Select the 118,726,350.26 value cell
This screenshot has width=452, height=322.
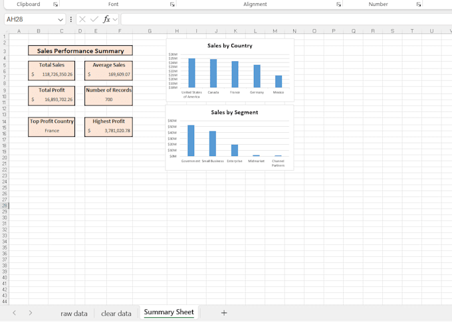(52, 74)
